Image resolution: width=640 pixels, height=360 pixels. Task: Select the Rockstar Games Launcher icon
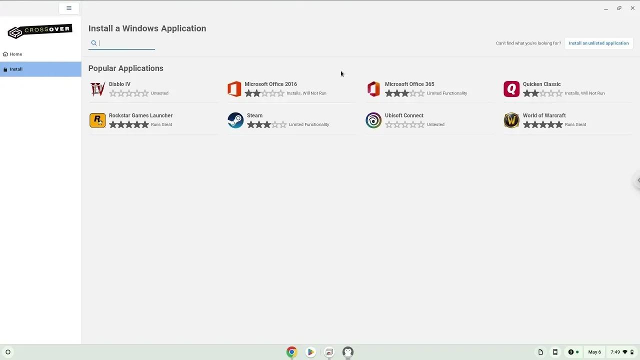(x=97, y=120)
